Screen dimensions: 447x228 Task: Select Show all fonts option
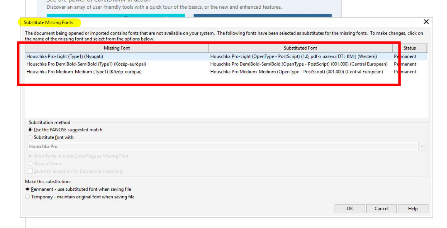pos(45,164)
